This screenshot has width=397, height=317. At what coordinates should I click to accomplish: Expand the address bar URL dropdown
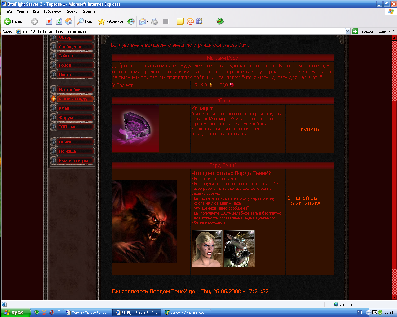(347, 31)
